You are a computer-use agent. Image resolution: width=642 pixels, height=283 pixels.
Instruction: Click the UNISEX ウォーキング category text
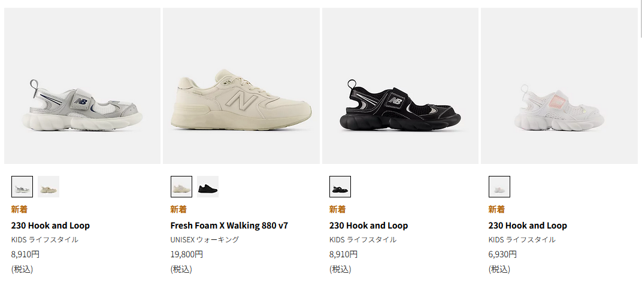[x=205, y=240]
